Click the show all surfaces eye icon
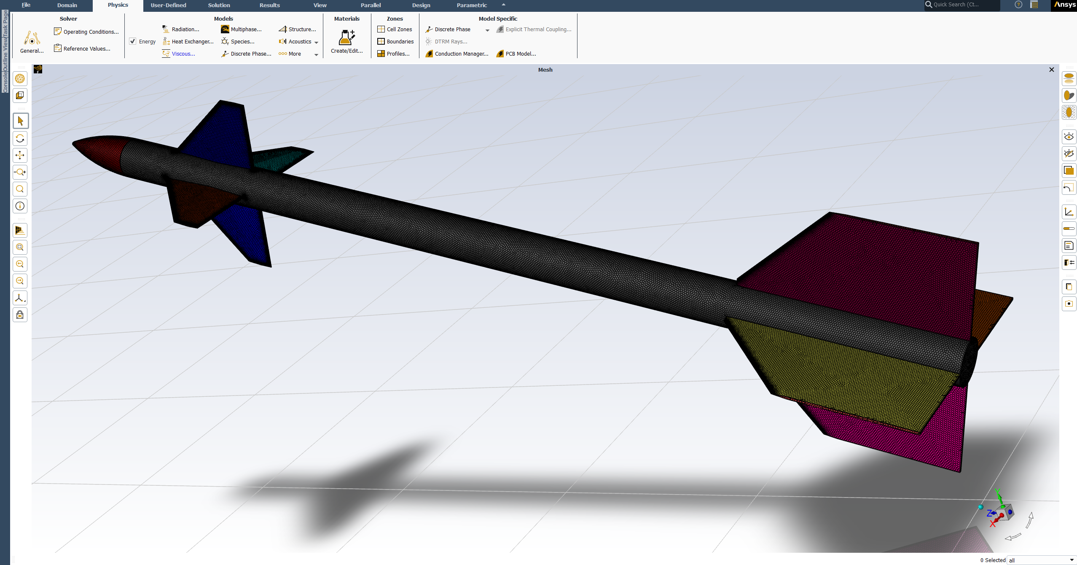 click(x=1069, y=137)
